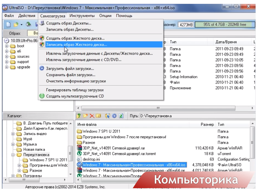Click the desktop.ini file icon
The height and width of the screenshot is (189, 257).
[x=79, y=159]
